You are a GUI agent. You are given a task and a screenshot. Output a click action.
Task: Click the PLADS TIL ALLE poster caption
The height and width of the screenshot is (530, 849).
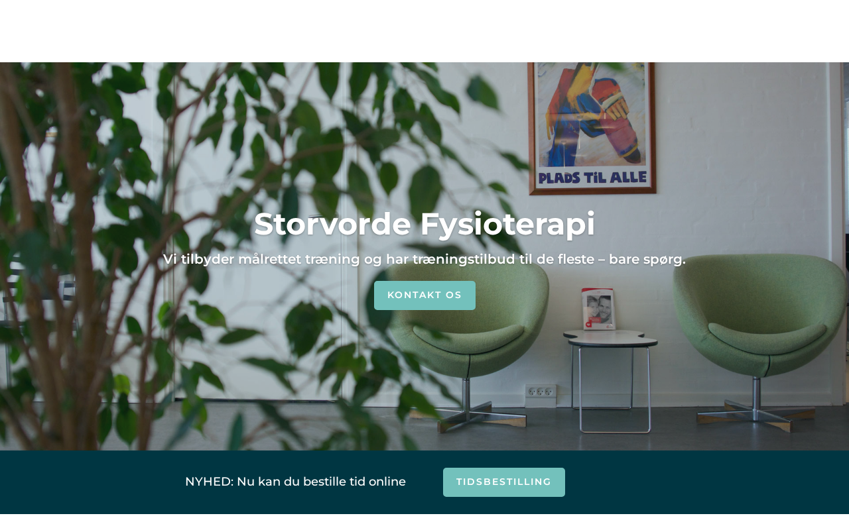tap(592, 177)
